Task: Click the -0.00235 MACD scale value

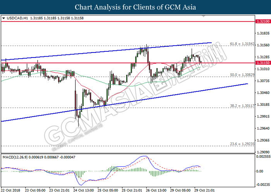Action: click(x=263, y=185)
